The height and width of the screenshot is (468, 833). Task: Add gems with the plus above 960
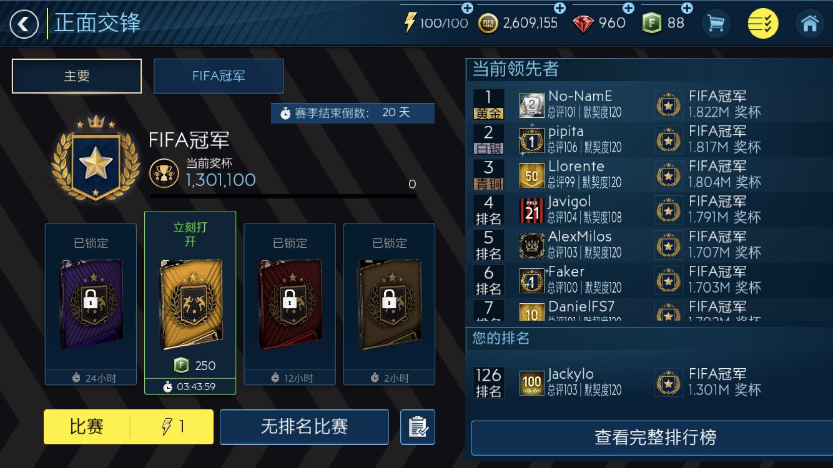(x=628, y=8)
